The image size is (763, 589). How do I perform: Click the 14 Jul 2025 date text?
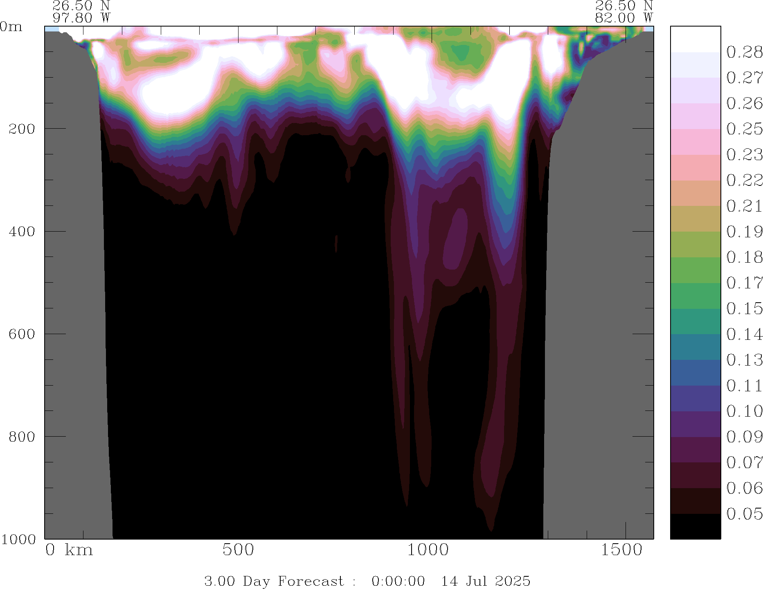[x=485, y=581]
